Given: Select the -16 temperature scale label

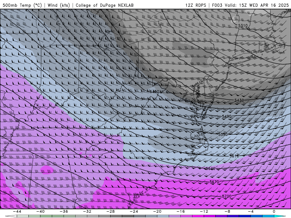Looking at the screenshot, I should click(181, 211).
